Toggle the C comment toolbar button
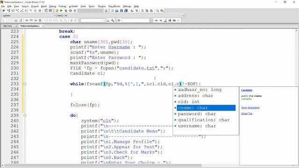 76,21
